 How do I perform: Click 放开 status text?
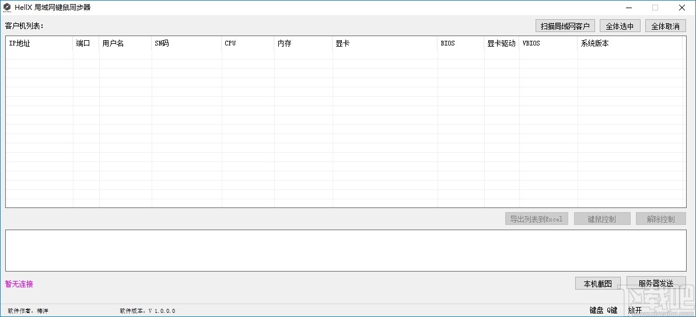pyautogui.click(x=635, y=311)
